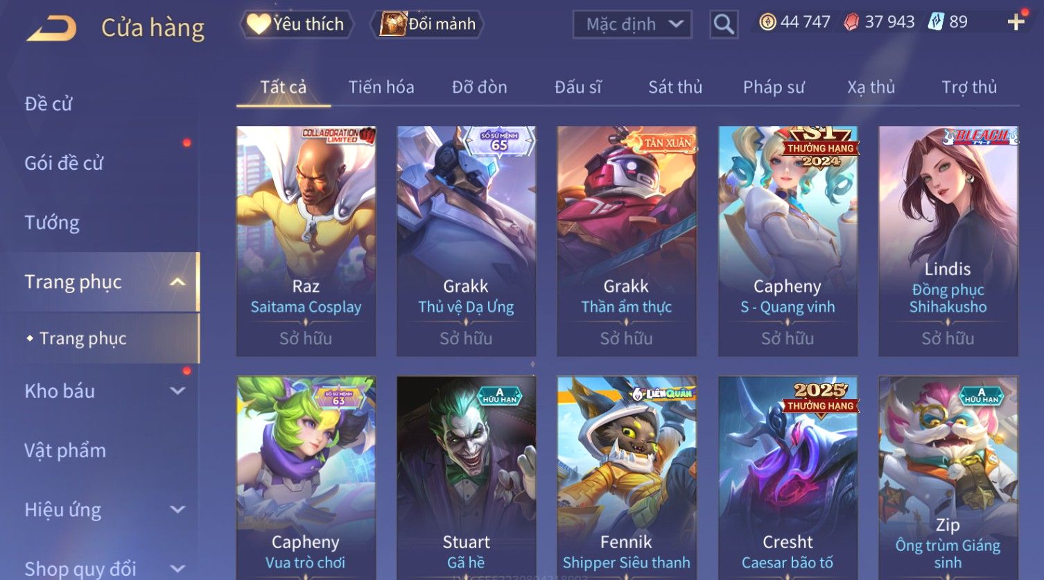Open the Raz Saitama Cosplay skin card

coord(306,241)
